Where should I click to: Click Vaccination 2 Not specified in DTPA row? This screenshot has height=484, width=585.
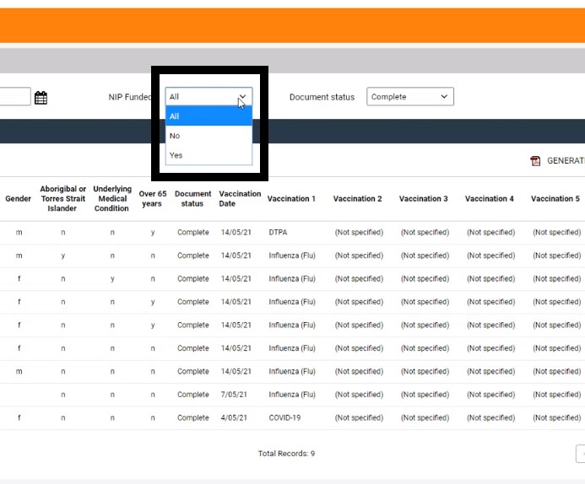pyautogui.click(x=359, y=232)
